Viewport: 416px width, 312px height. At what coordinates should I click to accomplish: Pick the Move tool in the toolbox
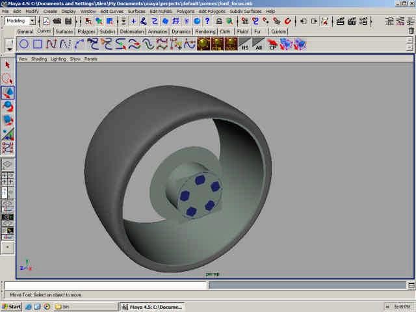pyautogui.click(x=8, y=93)
